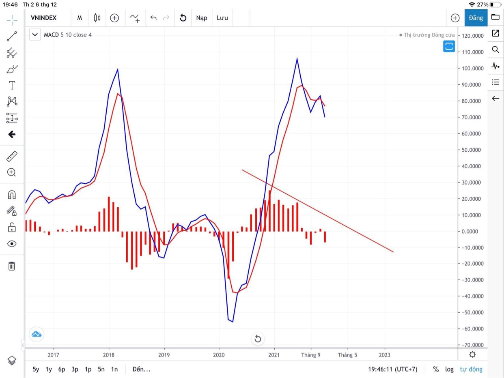The image size is (504, 378).
Task: Open the object tree layers icon
Action: [12, 360]
